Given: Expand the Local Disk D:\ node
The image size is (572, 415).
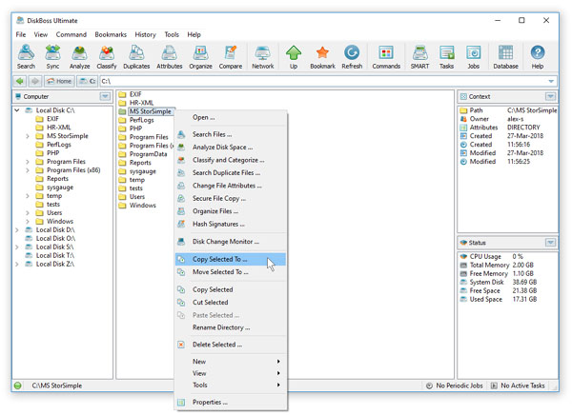Looking at the screenshot, I should 17,230.
